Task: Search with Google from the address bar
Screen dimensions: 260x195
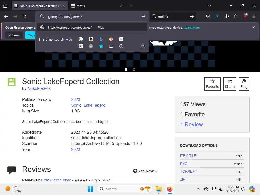Action: [81, 39]
